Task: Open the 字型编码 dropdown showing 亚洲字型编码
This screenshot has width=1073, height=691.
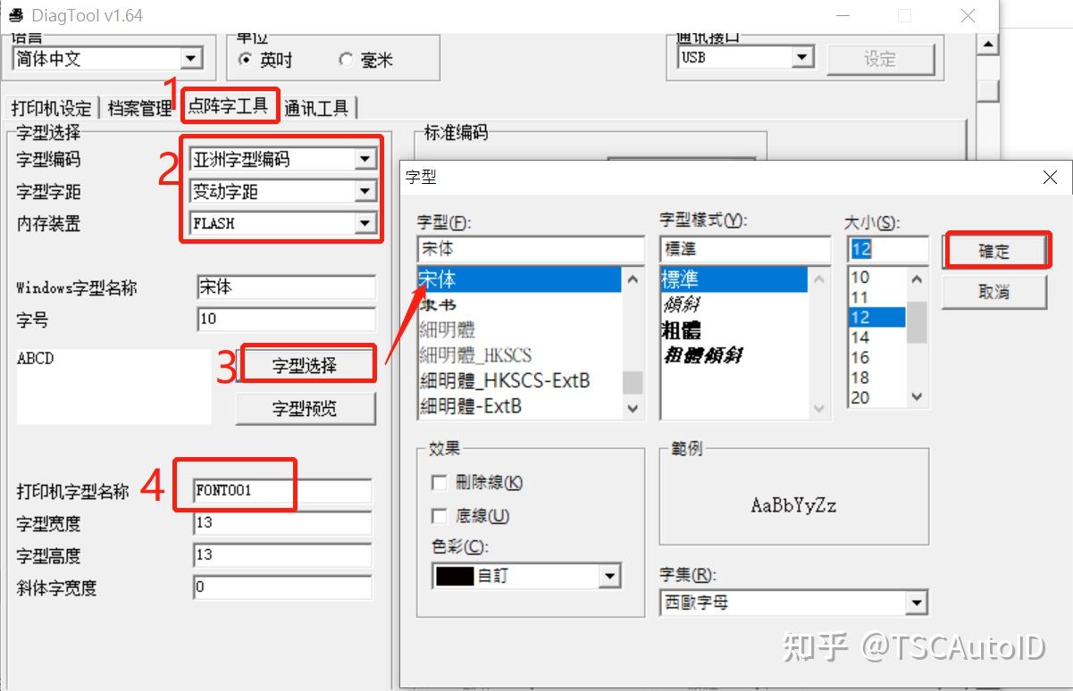Action: coord(364,158)
